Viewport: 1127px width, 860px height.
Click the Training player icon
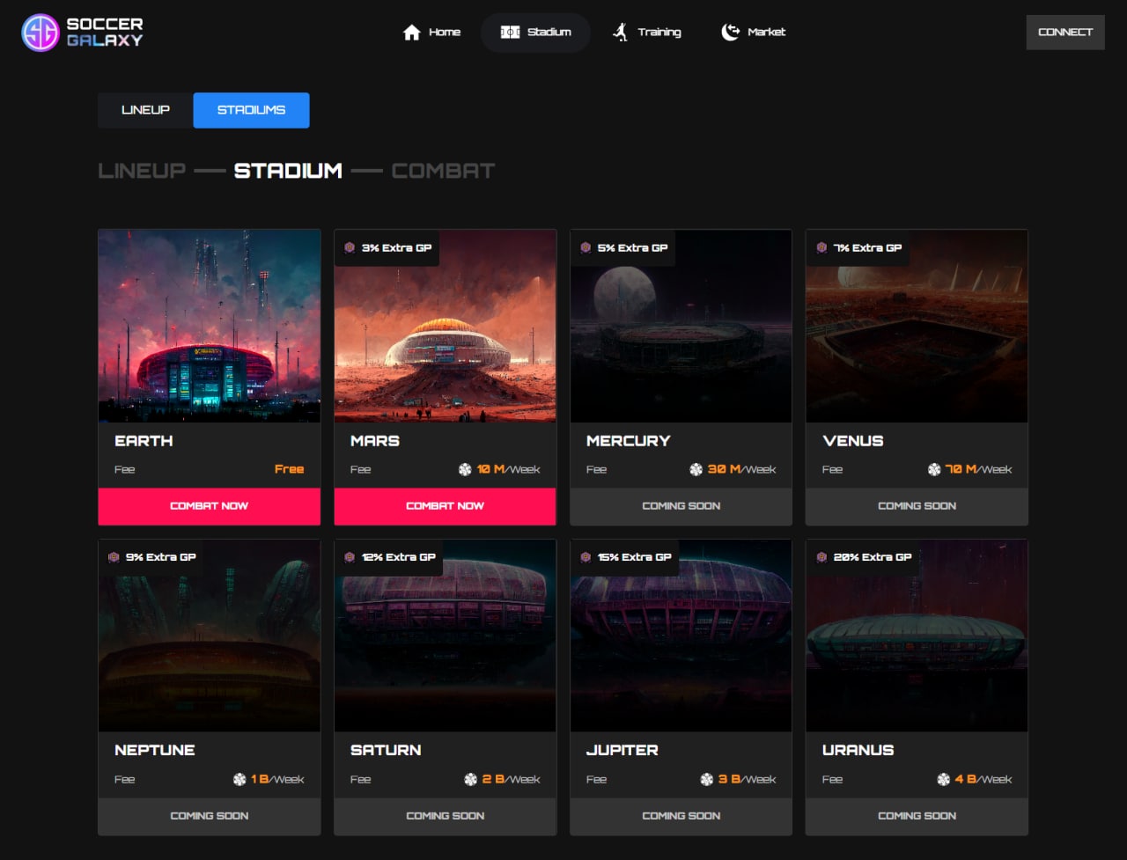pyautogui.click(x=621, y=33)
